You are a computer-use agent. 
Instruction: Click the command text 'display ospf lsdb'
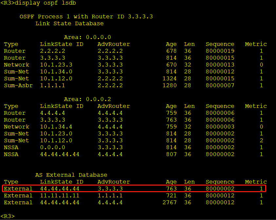[45, 3]
